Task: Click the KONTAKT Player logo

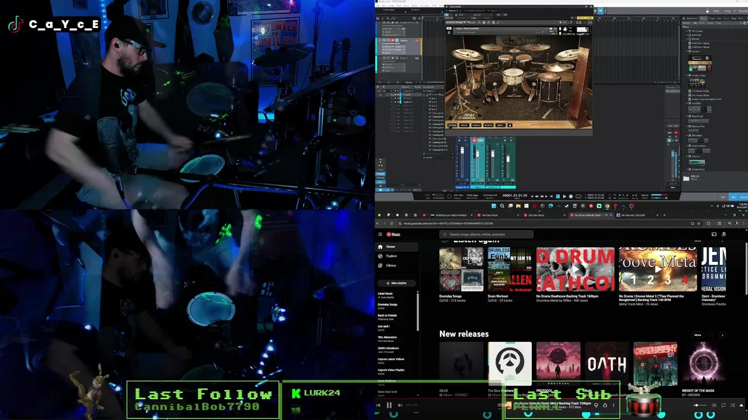Action: tap(460, 22)
